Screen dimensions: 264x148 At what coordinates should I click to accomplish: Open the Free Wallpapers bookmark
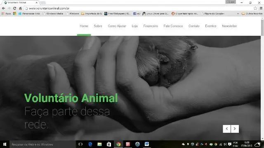click(x=117, y=14)
